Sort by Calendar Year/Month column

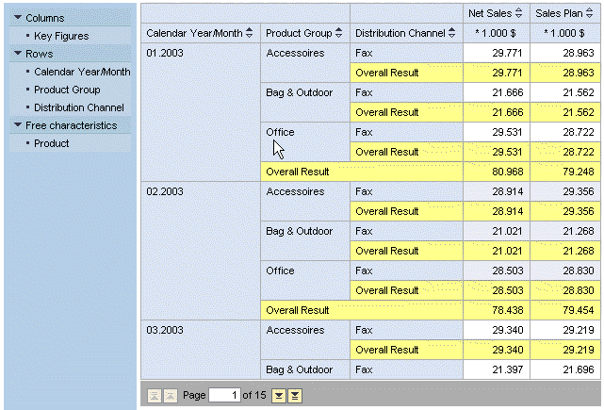pyautogui.click(x=249, y=33)
